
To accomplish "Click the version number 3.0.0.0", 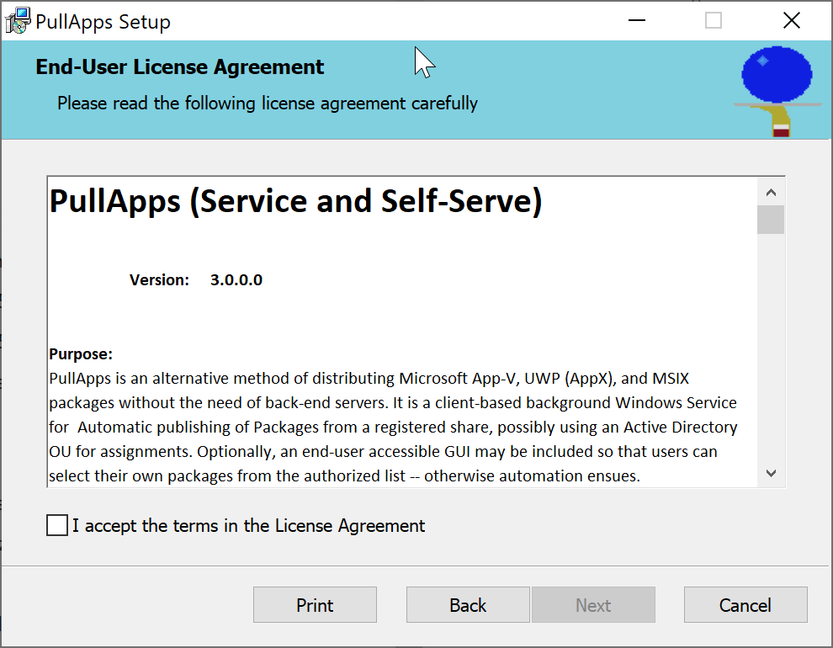I will (236, 280).
